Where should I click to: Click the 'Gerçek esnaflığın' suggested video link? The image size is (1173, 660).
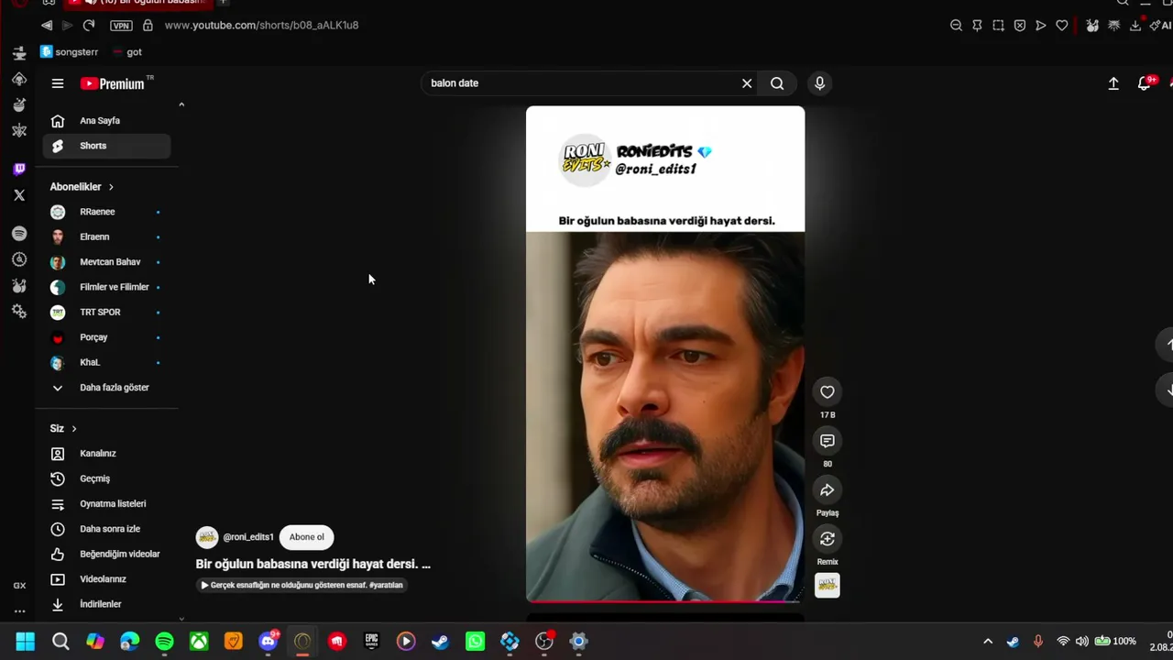(x=302, y=585)
